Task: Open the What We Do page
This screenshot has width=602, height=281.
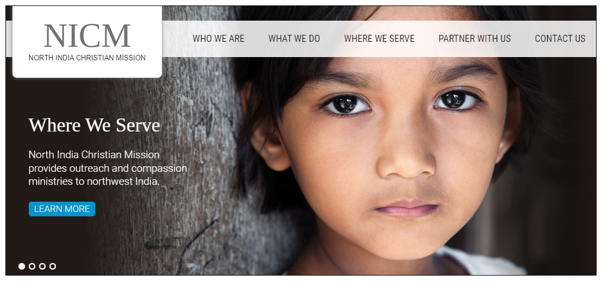Action: click(294, 39)
